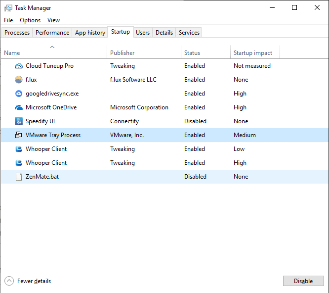Image resolution: width=329 pixels, height=293 pixels.
Task: Click publisher Microsoft Corporation
Action: [x=139, y=107]
